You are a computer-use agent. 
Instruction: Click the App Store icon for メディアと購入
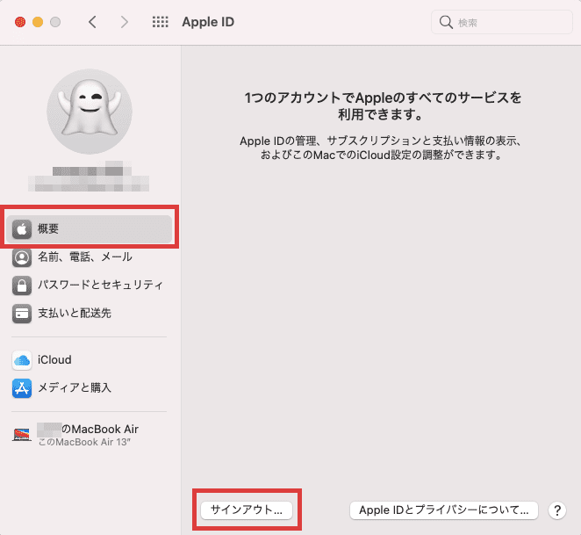coord(22,388)
